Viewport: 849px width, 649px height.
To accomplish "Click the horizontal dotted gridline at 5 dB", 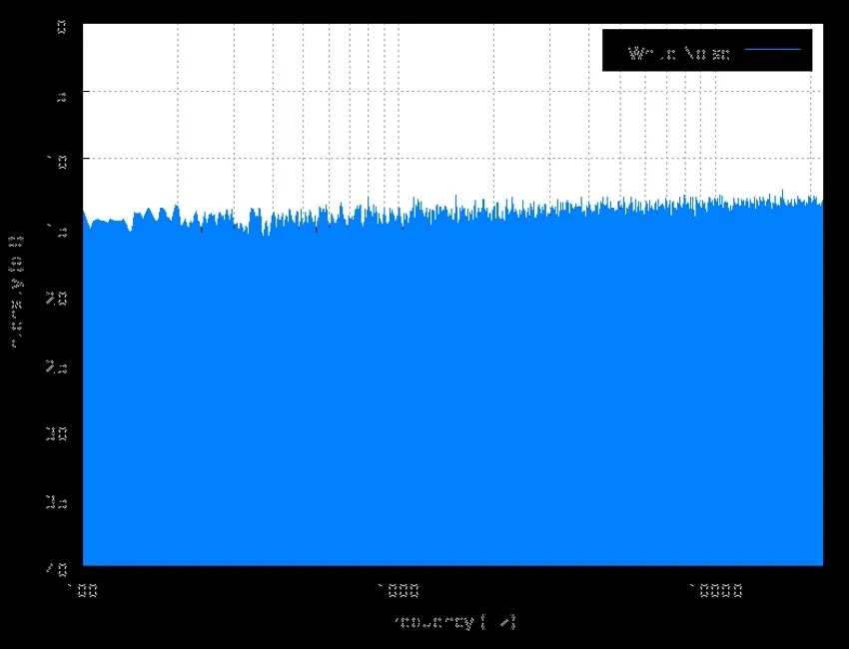I will pos(300,92).
